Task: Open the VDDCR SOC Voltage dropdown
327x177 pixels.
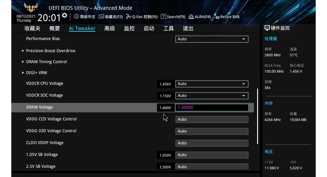Action: point(212,96)
